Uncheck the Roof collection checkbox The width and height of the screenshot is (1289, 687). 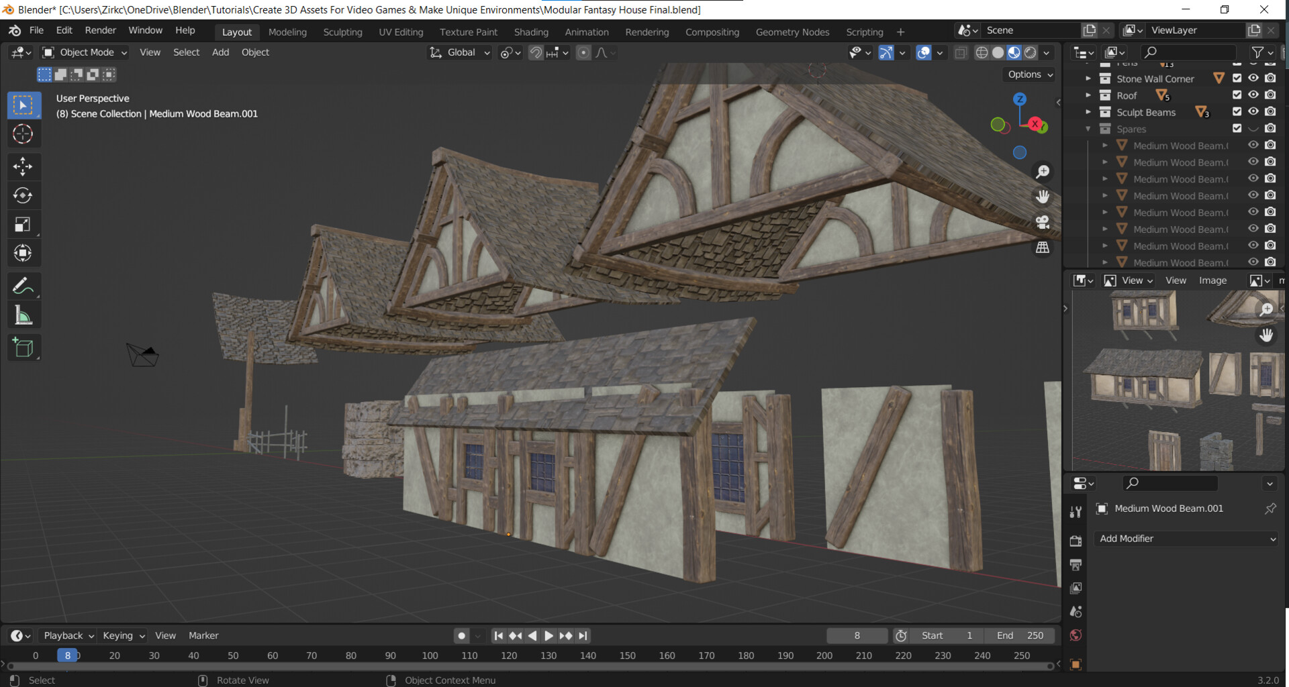pos(1237,95)
